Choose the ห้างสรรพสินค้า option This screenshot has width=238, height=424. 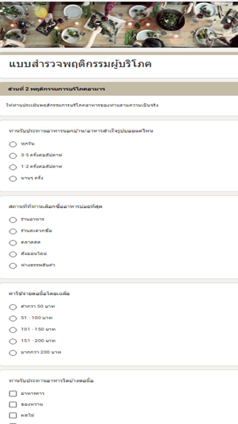(13, 266)
